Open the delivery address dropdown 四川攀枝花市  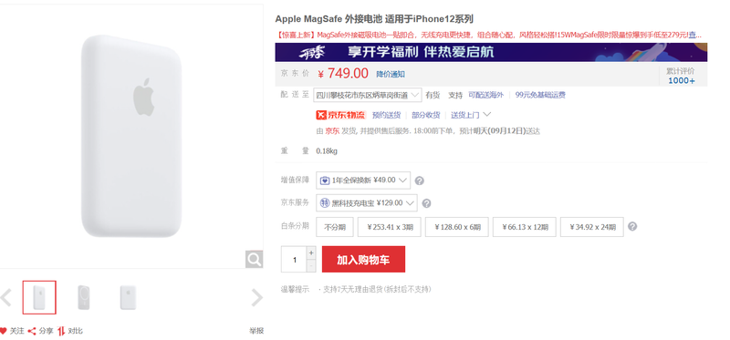point(368,95)
